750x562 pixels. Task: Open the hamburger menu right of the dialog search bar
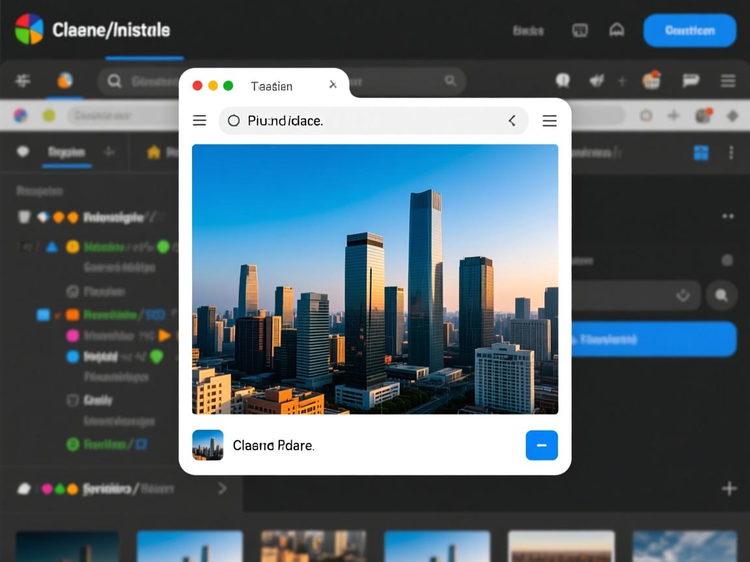tap(549, 120)
